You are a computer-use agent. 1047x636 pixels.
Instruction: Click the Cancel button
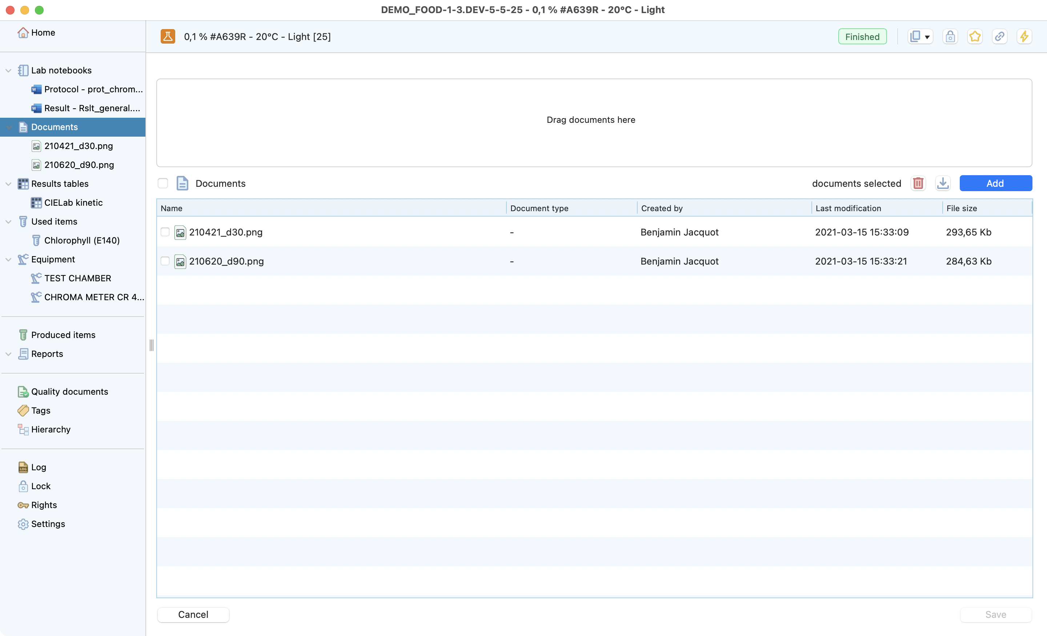[193, 614]
